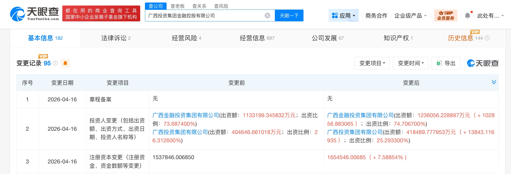Click the TianYanCha logo
511x174 pixels.
click(x=35, y=14)
